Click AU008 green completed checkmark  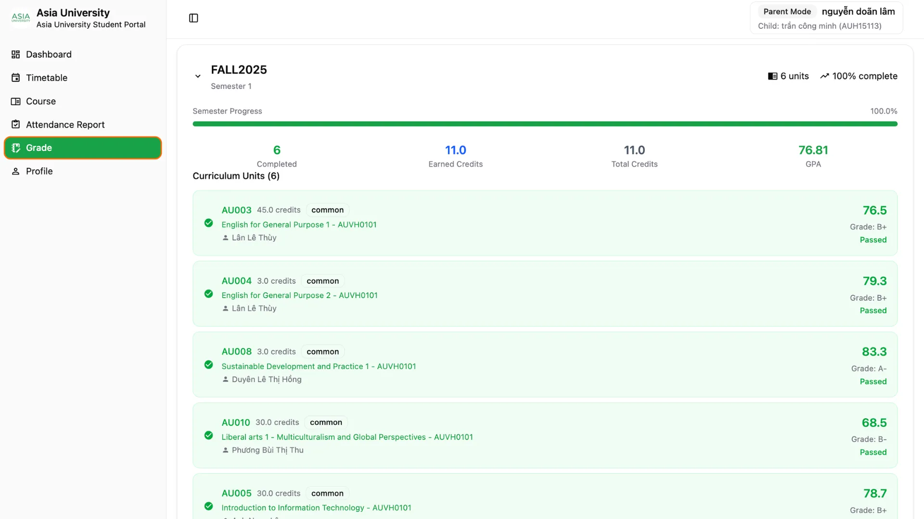(x=208, y=365)
